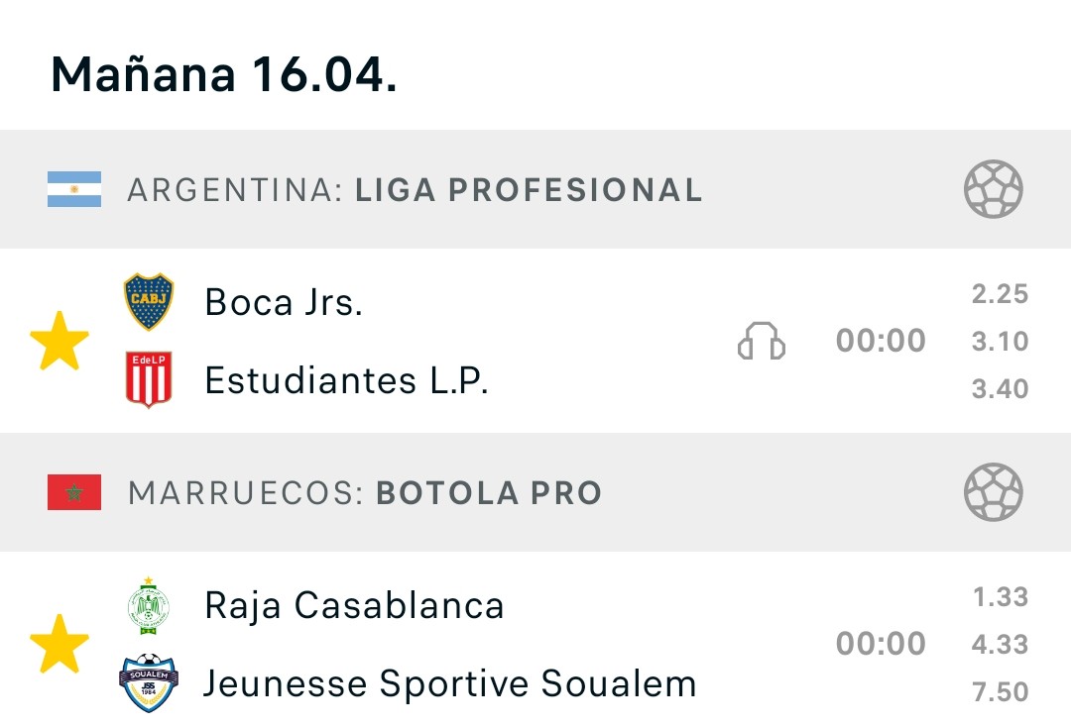Open audio commentary headphones icon
The image size is (1071, 726).
tap(761, 341)
